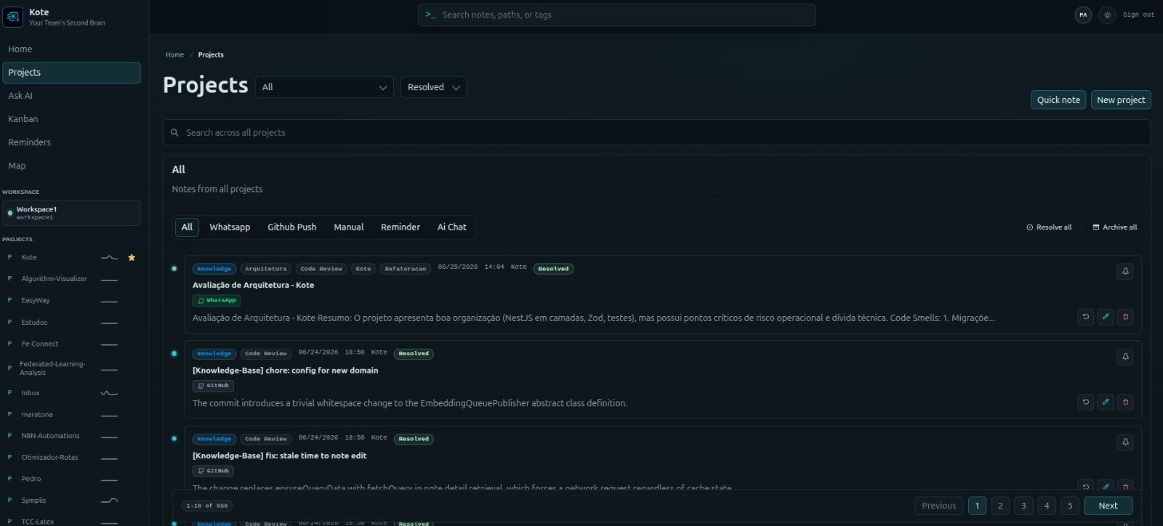Click the Kote project activity sparkline

coord(109,257)
